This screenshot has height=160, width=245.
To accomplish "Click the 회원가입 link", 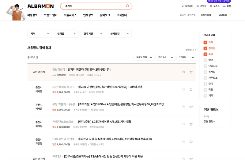I will [x=191, y=15].
